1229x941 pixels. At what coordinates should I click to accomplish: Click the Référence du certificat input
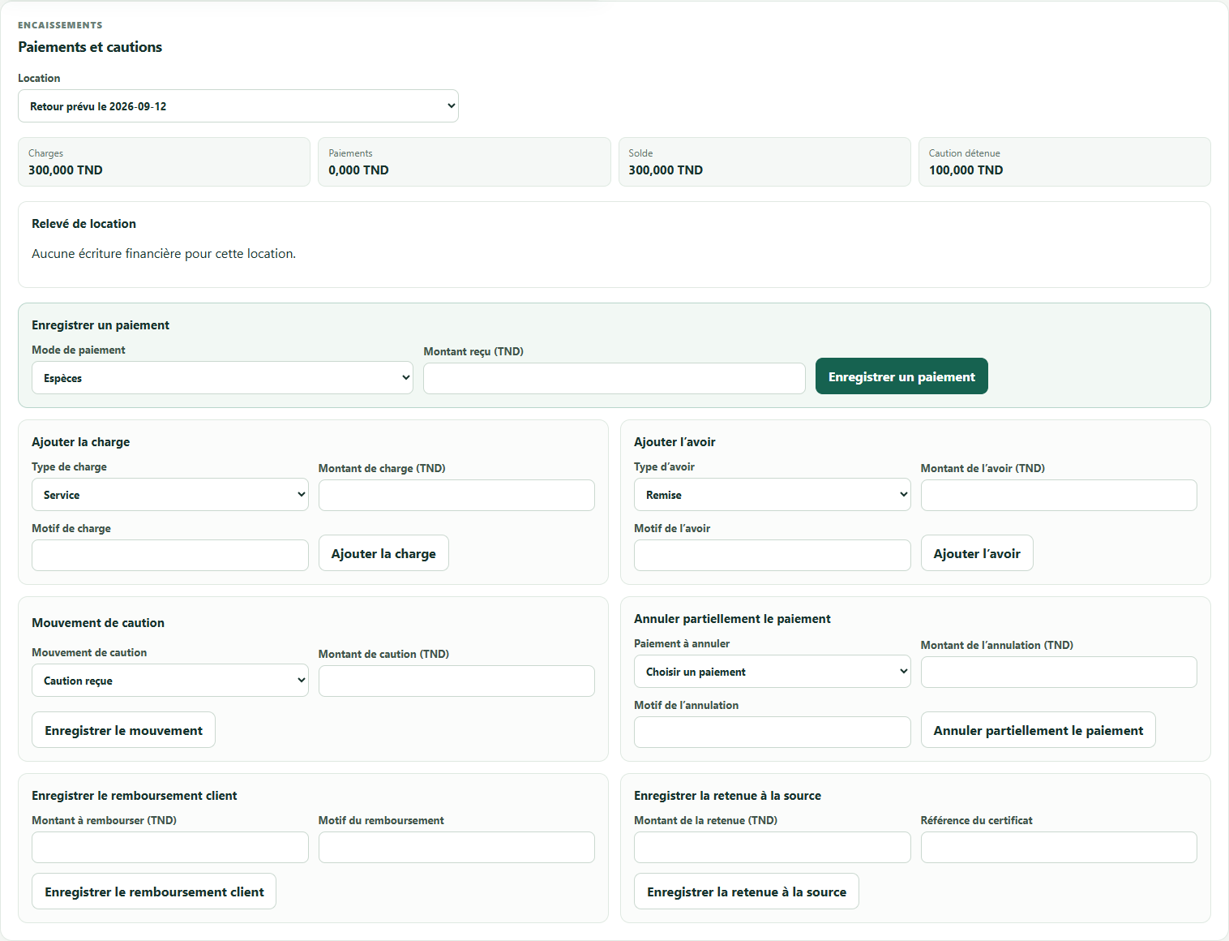pyautogui.click(x=1059, y=848)
